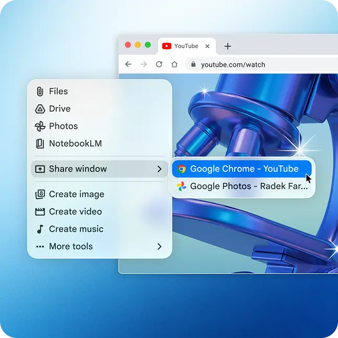
Task: Click the Drive triangle icon
Action: [x=40, y=109]
